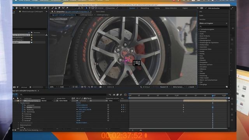The width and height of the screenshot is (249, 140).
Task: Open the Aktive Kamera view dropdown
Action: click(179, 87)
